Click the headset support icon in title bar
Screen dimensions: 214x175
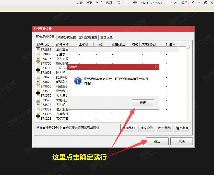(x=118, y=3)
